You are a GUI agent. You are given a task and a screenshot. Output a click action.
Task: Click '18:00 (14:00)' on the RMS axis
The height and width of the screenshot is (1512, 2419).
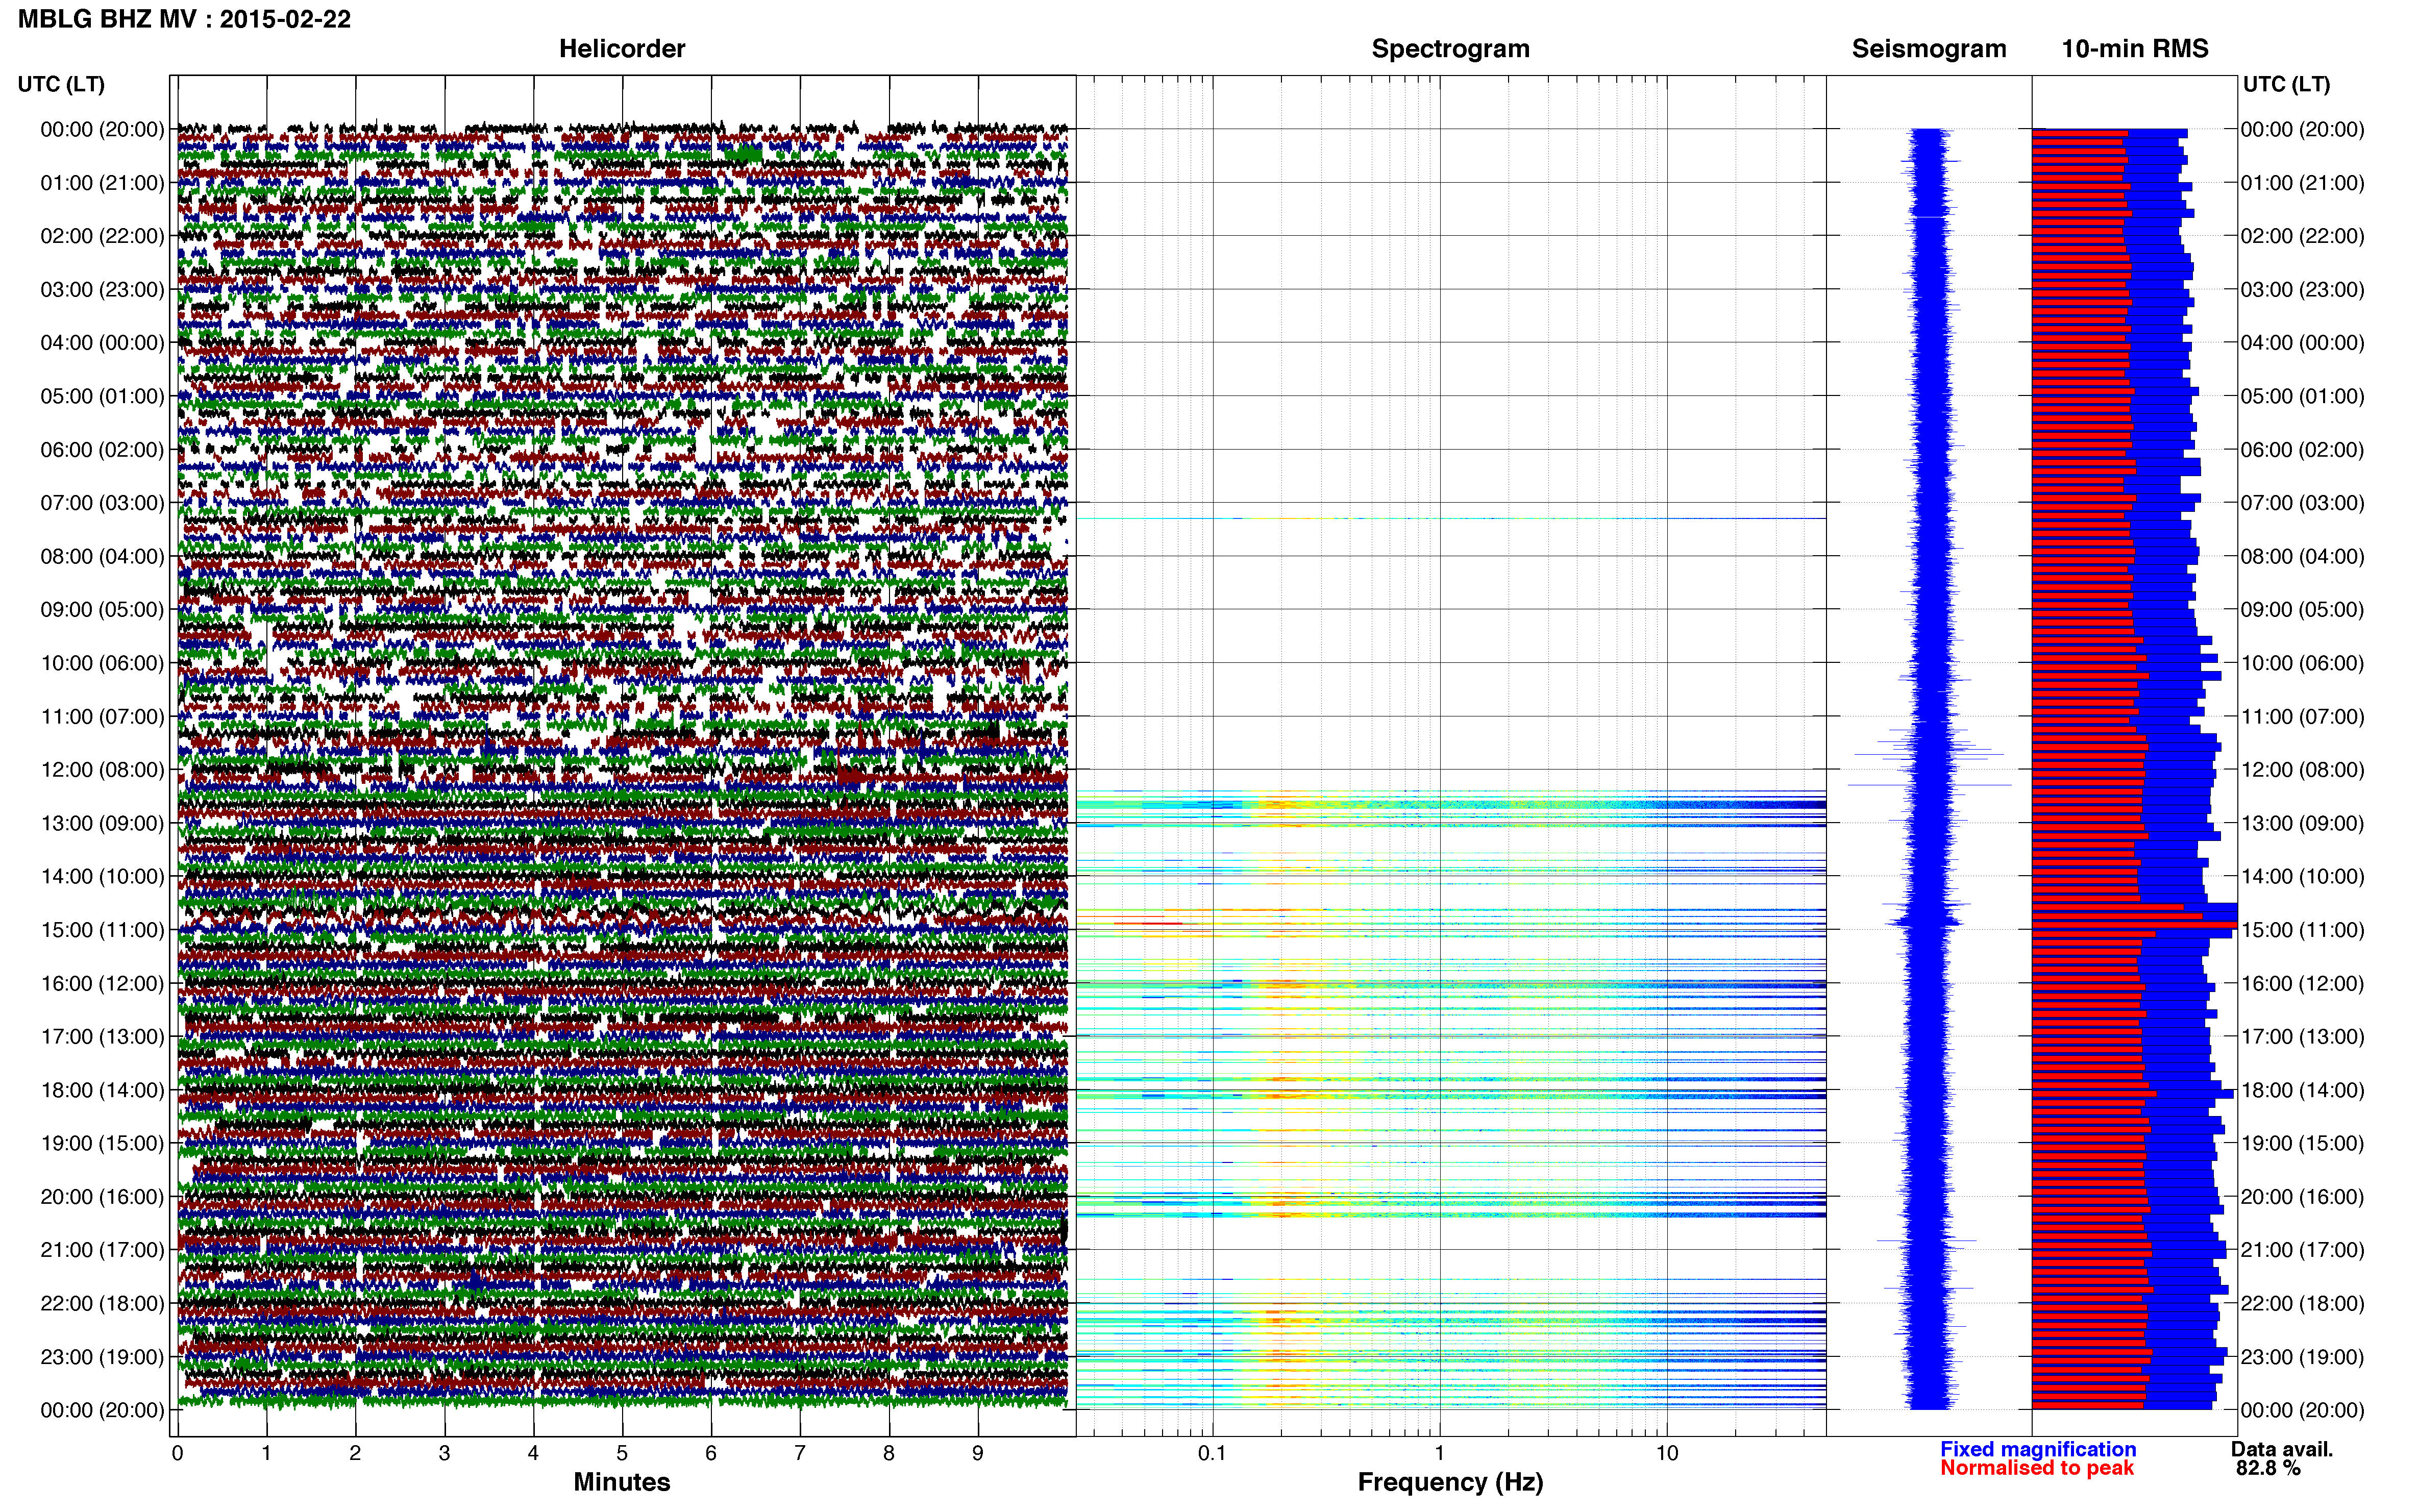tap(2302, 1090)
